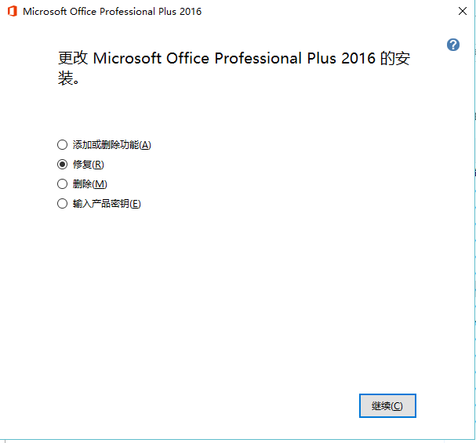Click the underlined (A) accelerator of add/remove features
Viewport: 476px width, 443px height.
[145, 145]
